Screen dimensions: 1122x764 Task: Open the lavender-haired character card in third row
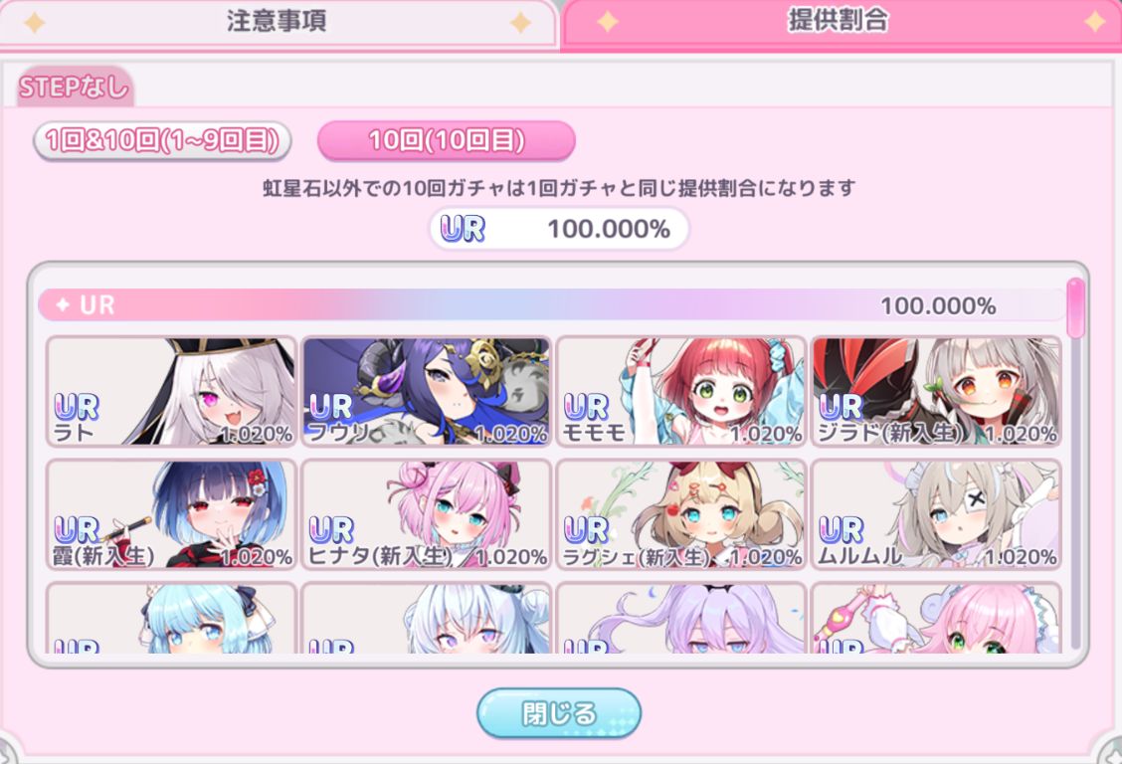coord(680,618)
